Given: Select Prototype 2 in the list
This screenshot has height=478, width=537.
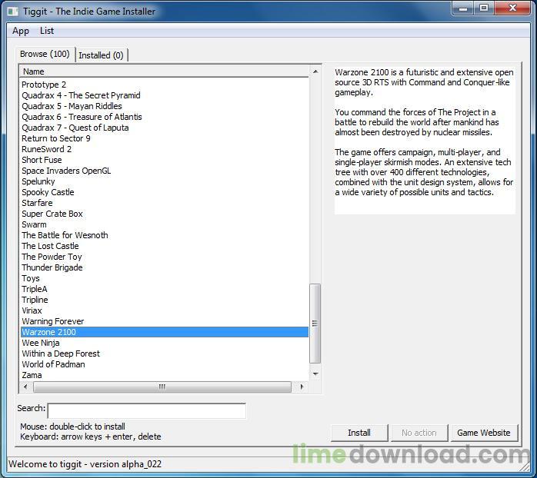Looking at the screenshot, I should [x=165, y=85].
